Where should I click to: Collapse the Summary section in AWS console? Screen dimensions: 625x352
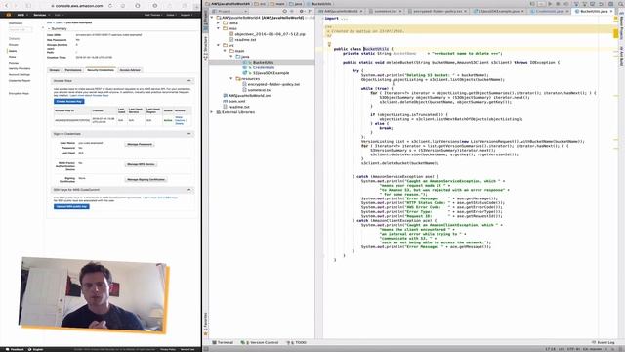pyautogui.click(x=49, y=28)
